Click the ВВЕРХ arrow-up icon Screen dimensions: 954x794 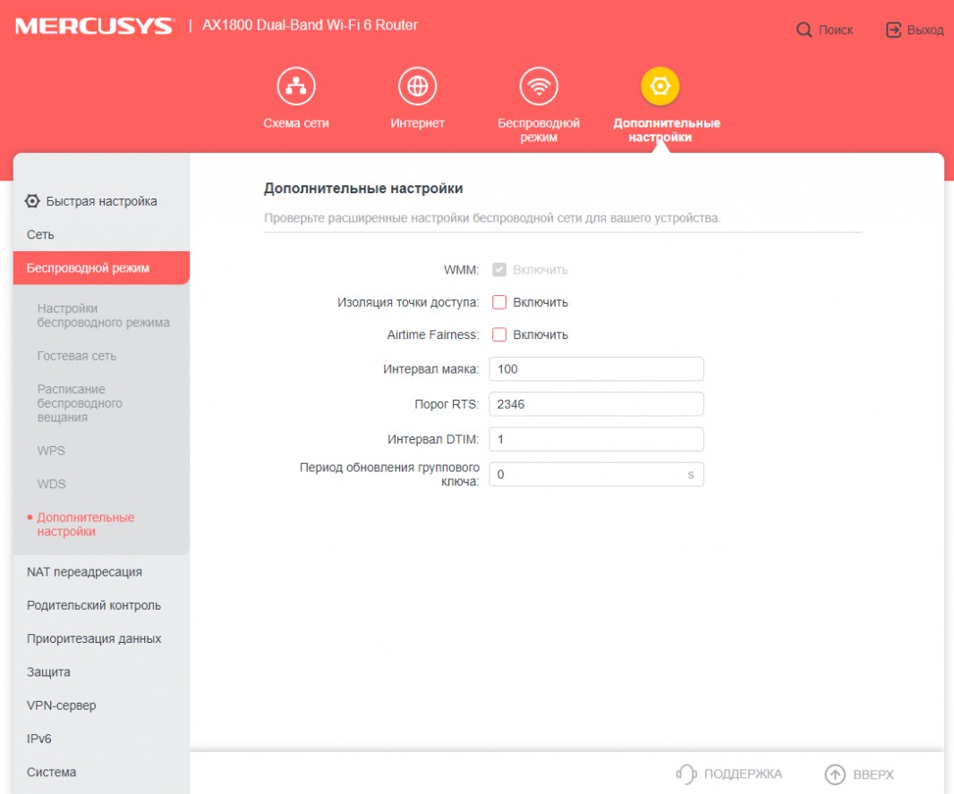(x=835, y=774)
